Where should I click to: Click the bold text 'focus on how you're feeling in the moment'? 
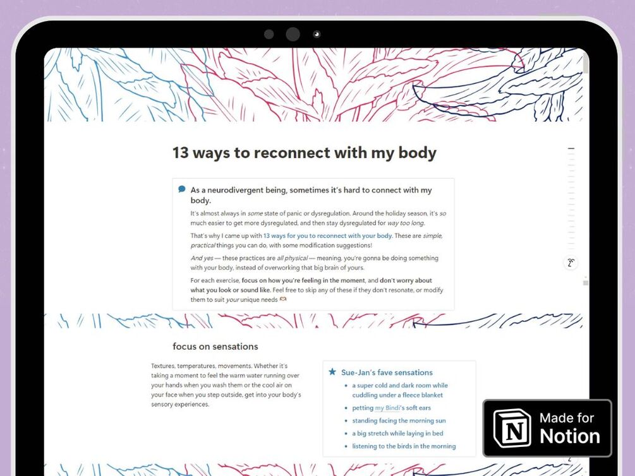(303, 280)
